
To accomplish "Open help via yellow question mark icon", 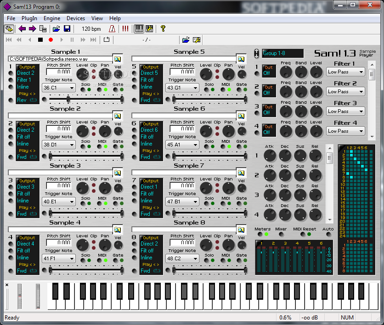I will (x=163, y=28).
